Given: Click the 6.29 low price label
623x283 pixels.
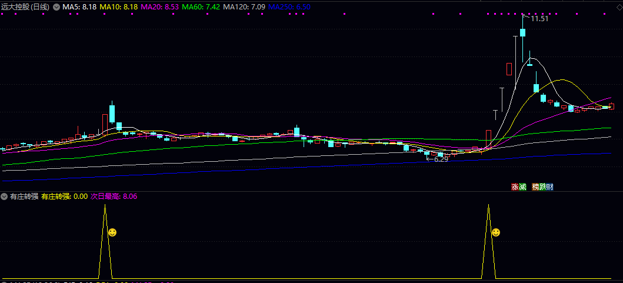Looking at the screenshot, I should click(x=441, y=159).
